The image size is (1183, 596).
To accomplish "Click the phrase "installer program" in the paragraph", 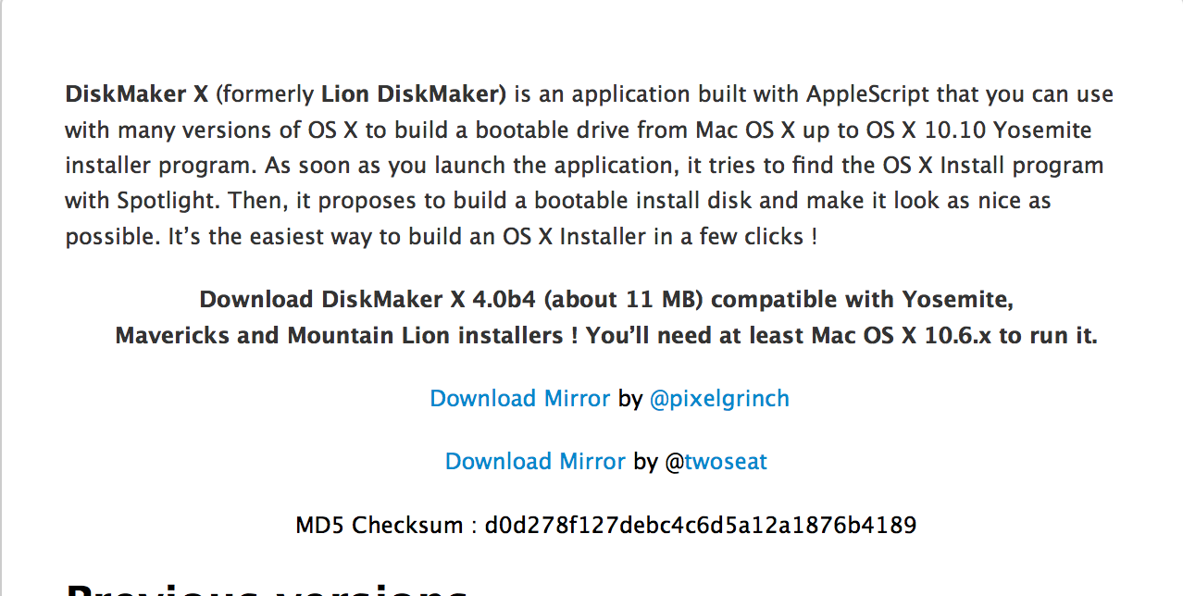I will 161,166.
